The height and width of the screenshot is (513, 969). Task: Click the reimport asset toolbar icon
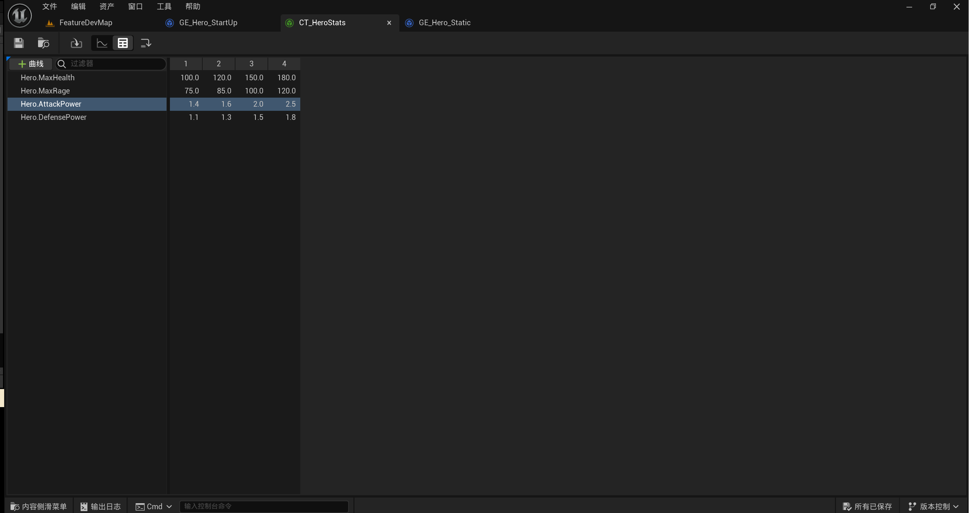tap(76, 43)
